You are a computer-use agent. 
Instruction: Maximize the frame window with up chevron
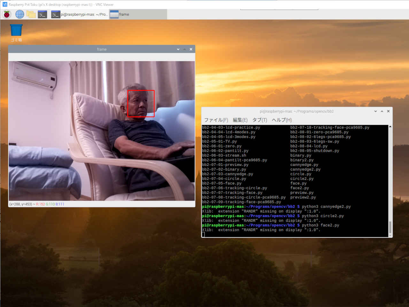[184, 49]
